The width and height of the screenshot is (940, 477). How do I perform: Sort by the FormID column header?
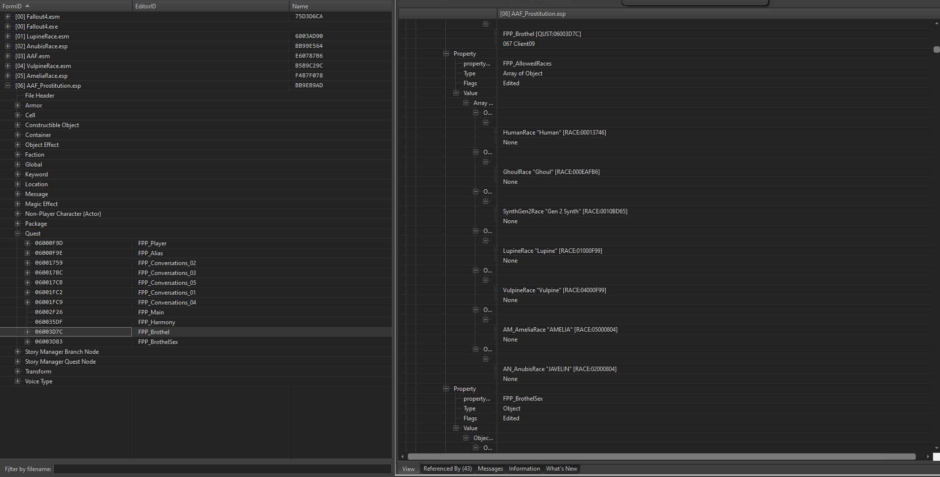tap(66, 6)
